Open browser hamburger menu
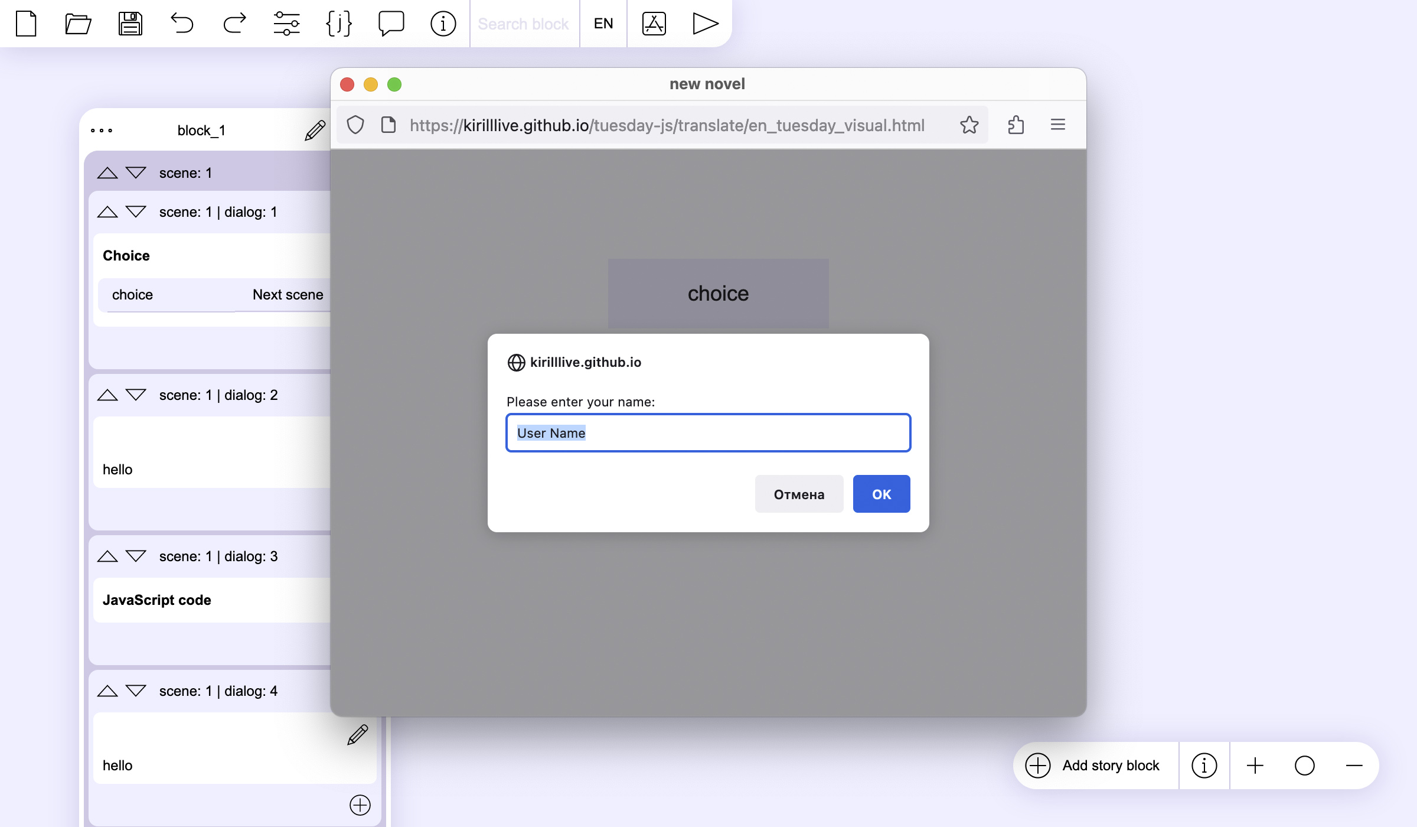 click(1057, 125)
